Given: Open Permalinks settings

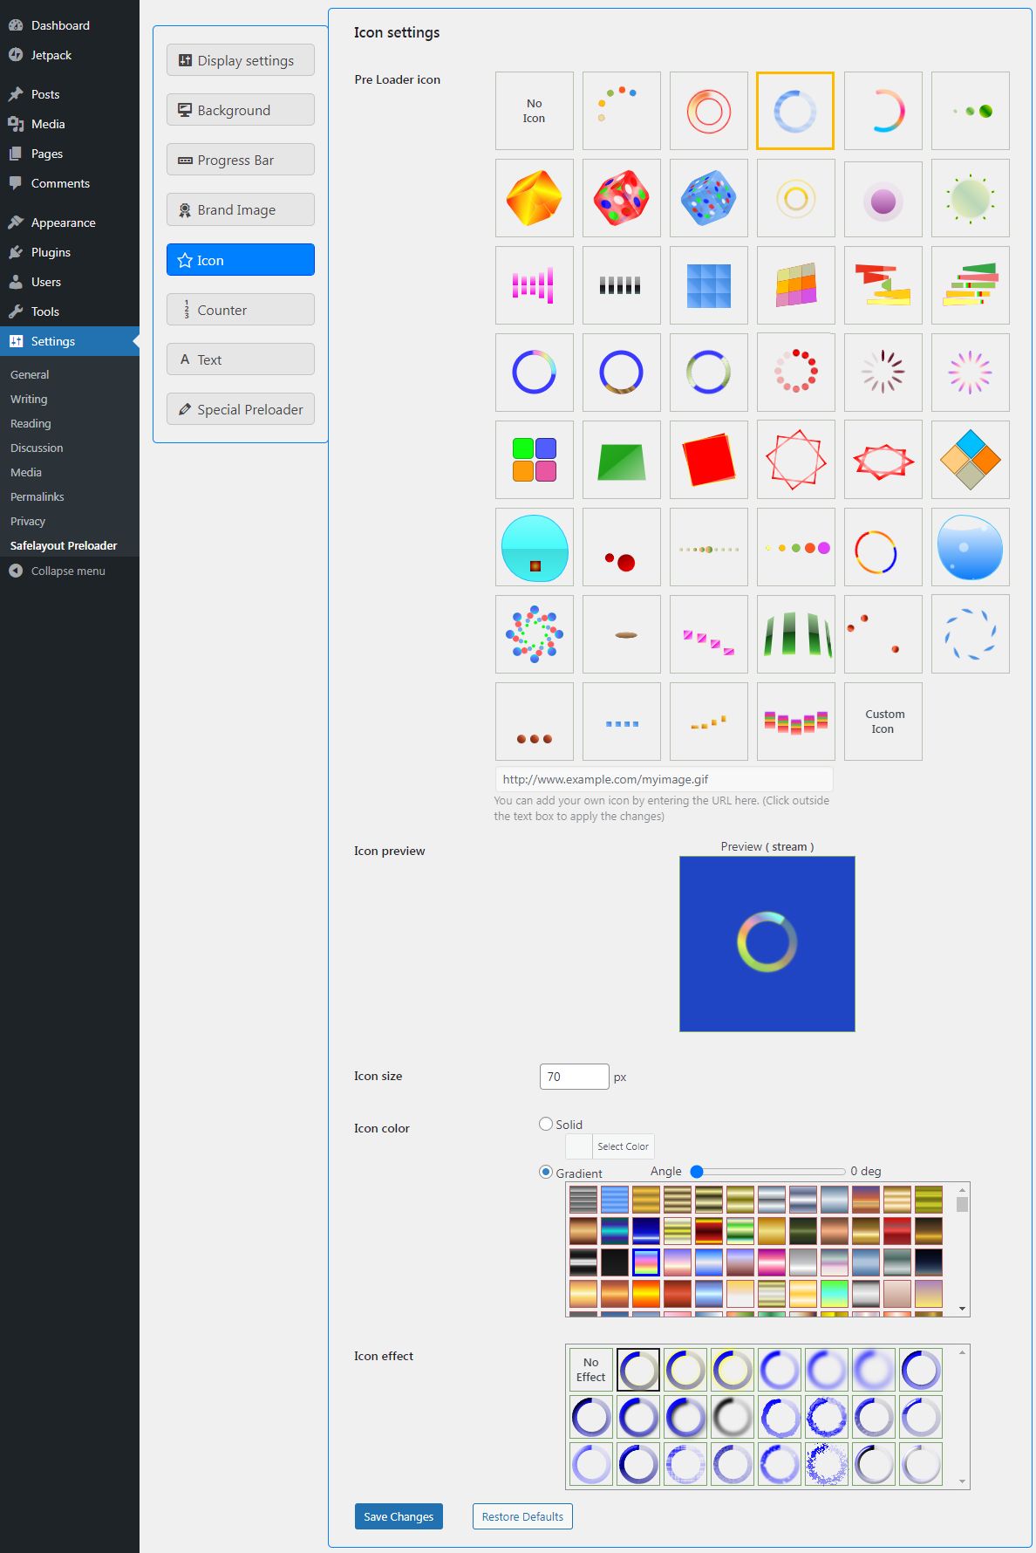Looking at the screenshot, I should [37, 496].
